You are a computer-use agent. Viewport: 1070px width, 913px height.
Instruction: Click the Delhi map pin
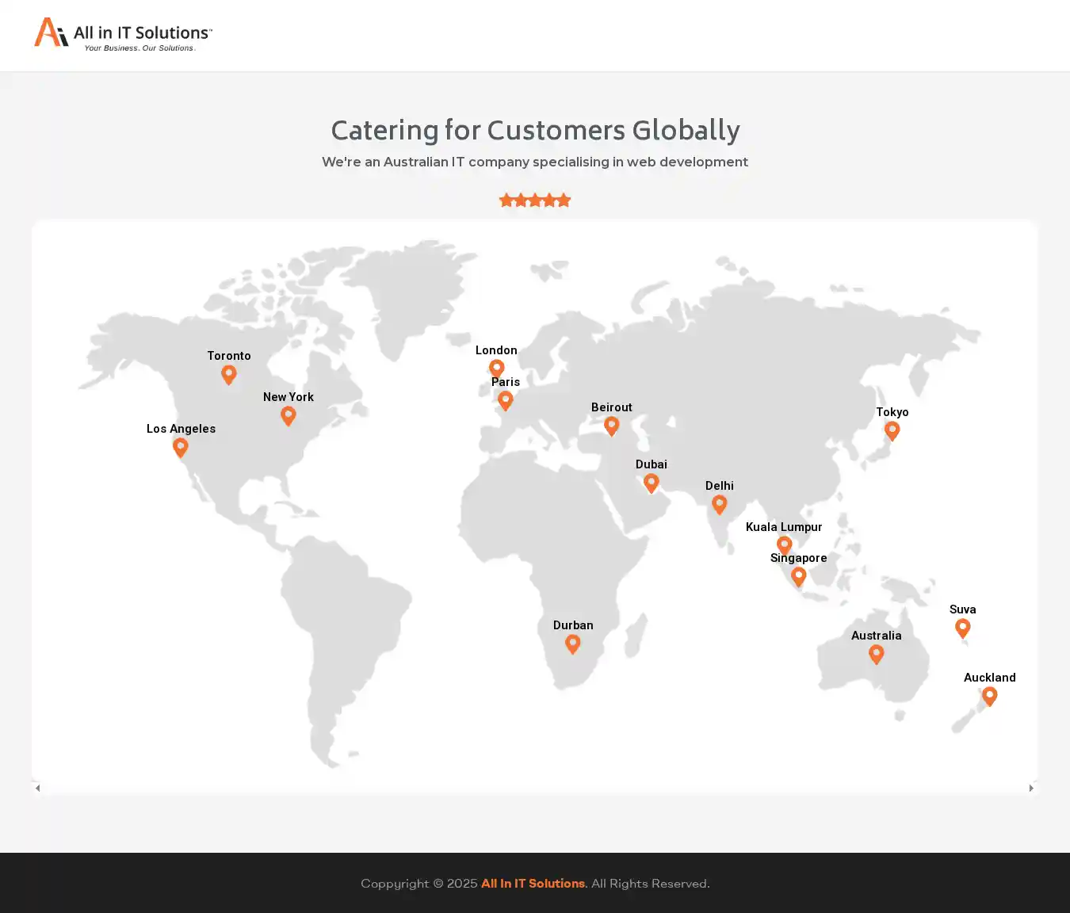coord(720,504)
